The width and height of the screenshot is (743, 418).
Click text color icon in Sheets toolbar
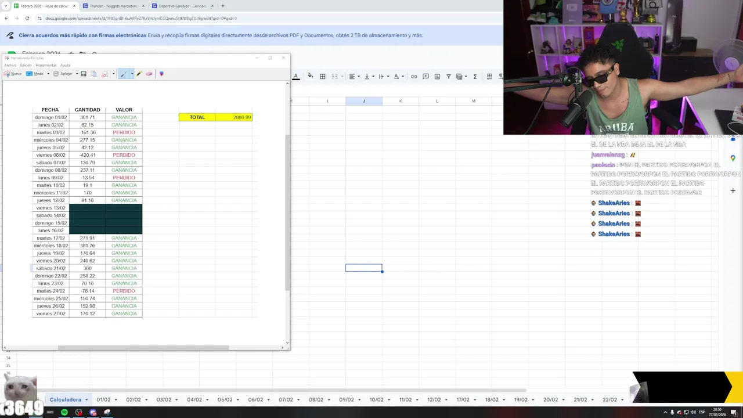point(296,76)
